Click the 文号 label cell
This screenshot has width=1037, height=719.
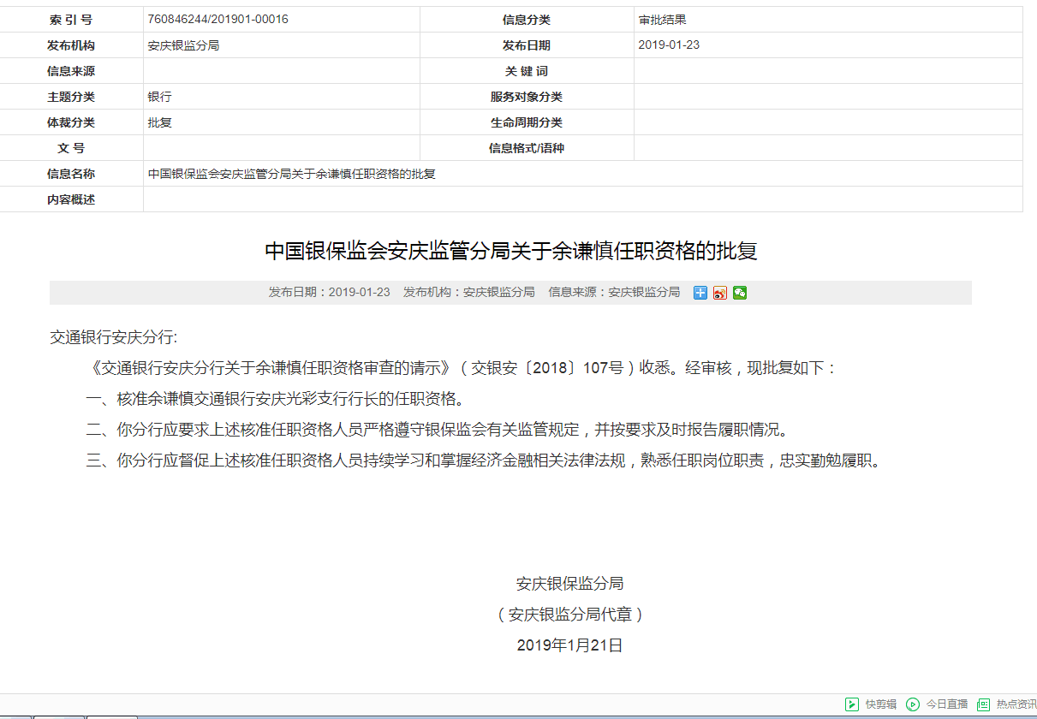71,148
